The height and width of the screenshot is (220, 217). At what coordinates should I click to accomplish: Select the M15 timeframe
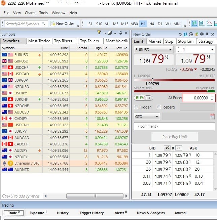pyautogui.click(x=125, y=24)
